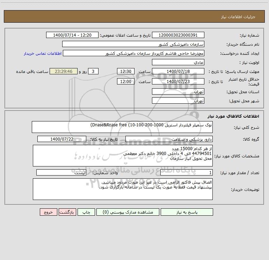Click the label مشخصات کالای مورد نیاز
269x260 pixels.
point(237,156)
